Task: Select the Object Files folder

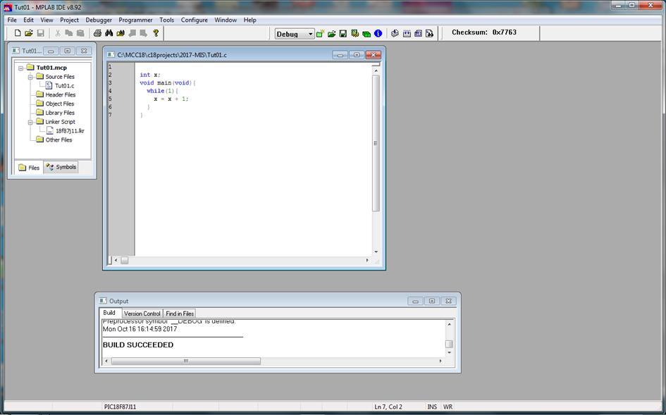Action: (x=59, y=104)
